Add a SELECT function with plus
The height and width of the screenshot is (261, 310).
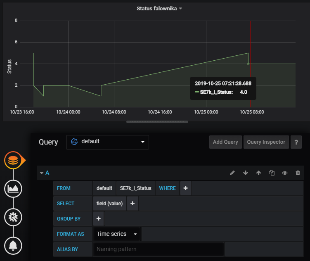pos(133,203)
